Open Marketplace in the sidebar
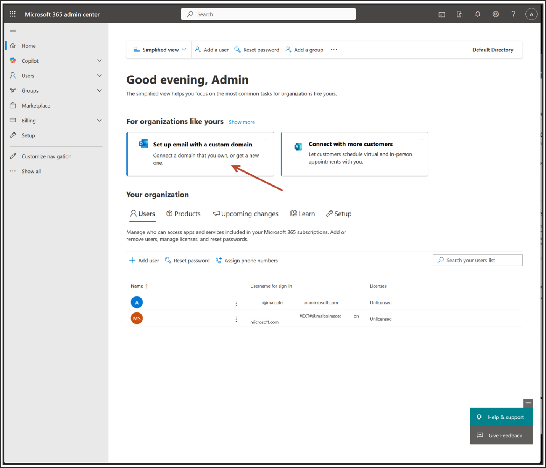This screenshot has width=546, height=468. (x=36, y=106)
